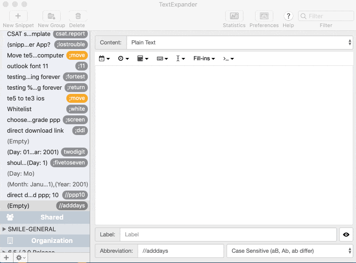The width and height of the screenshot is (356, 263).
Task: Click the //ppp10 abbreviation badge
Action: coord(75,195)
